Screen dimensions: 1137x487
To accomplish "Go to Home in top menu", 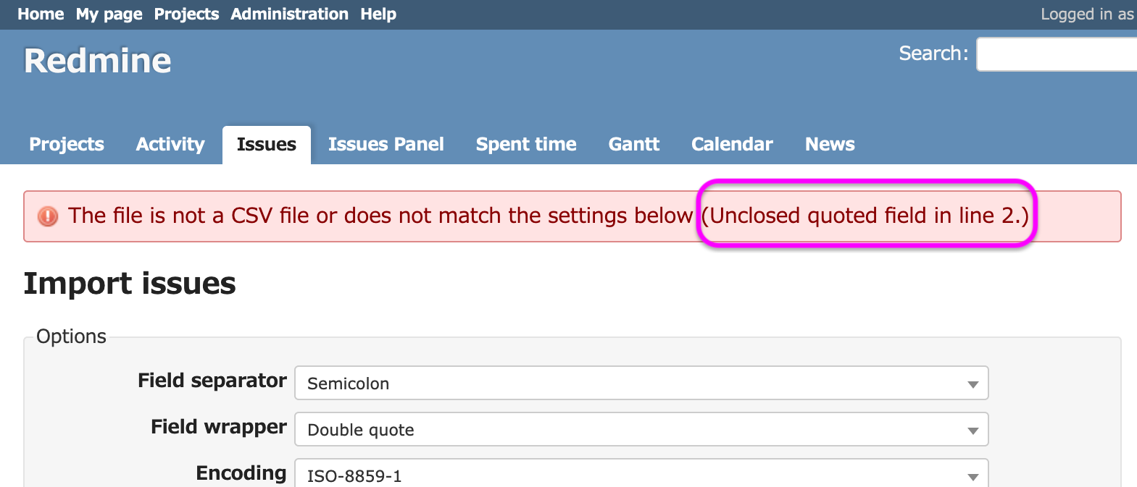I will (x=41, y=14).
